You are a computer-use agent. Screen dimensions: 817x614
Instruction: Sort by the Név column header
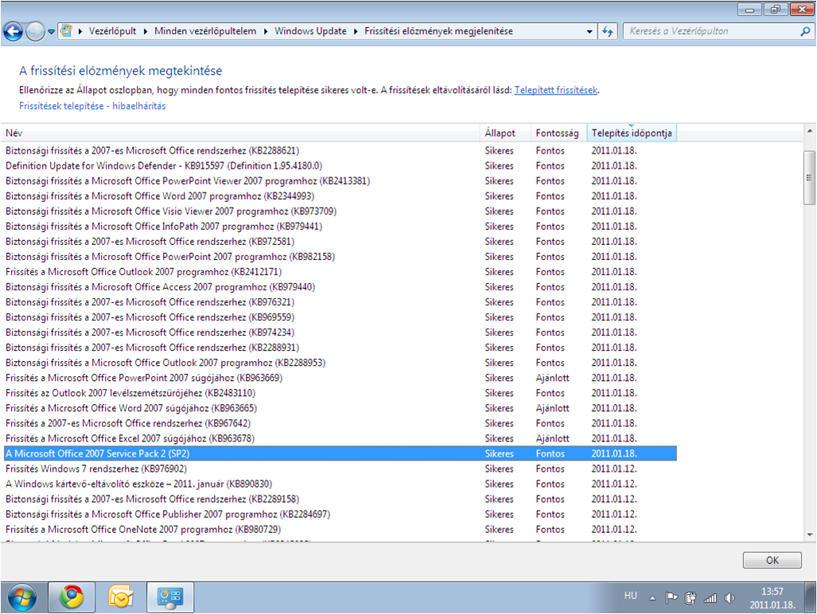pyautogui.click(x=239, y=133)
